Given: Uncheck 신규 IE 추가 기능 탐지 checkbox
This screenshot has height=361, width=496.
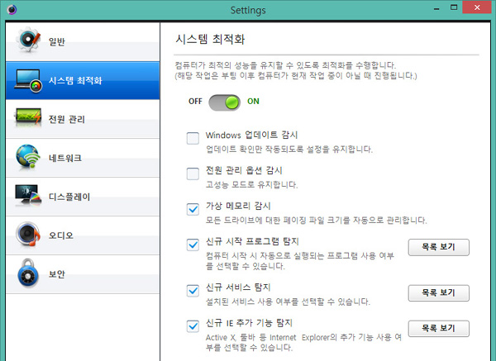Looking at the screenshot, I should click(x=193, y=326).
